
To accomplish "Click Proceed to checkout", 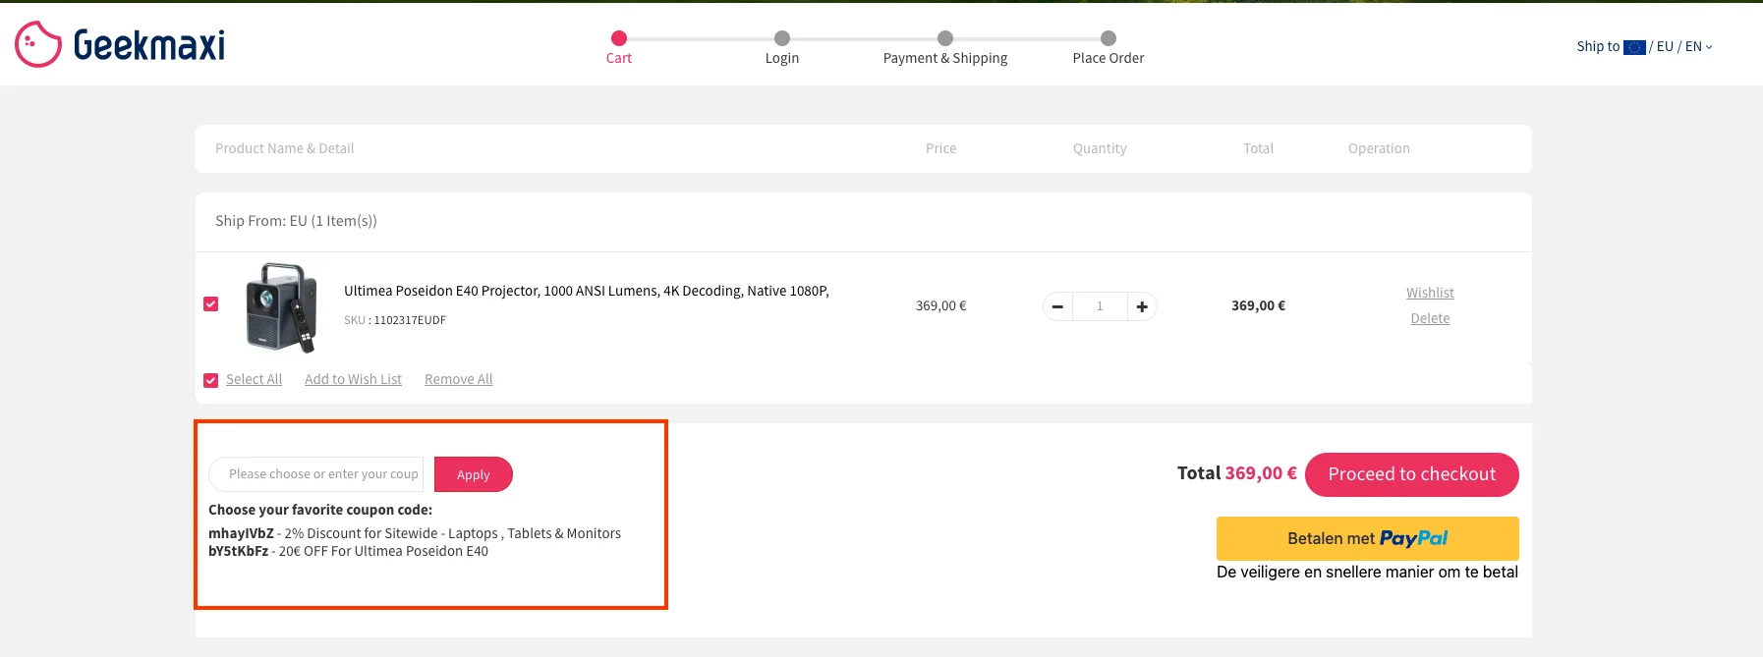I will click(x=1412, y=474).
